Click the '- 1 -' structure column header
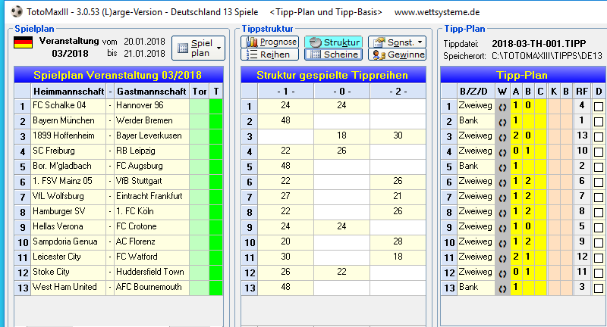The height and width of the screenshot is (327, 607). pyautogui.click(x=286, y=92)
